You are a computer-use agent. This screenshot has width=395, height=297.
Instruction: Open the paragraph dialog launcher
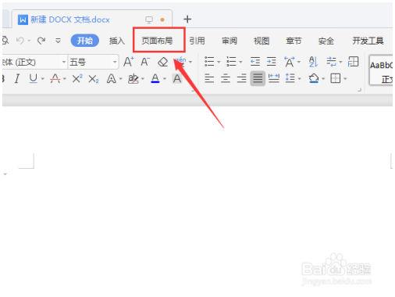coord(360,90)
